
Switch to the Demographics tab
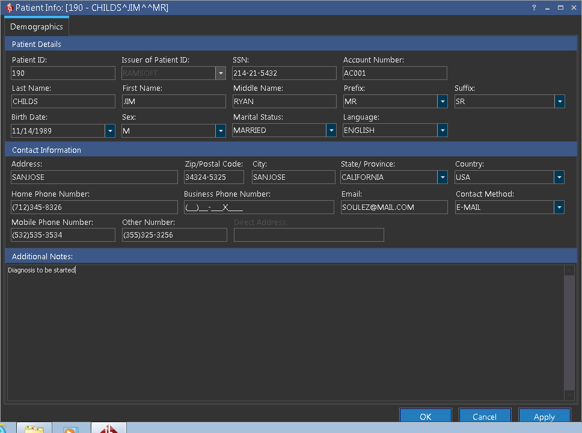(x=37, y=27)
